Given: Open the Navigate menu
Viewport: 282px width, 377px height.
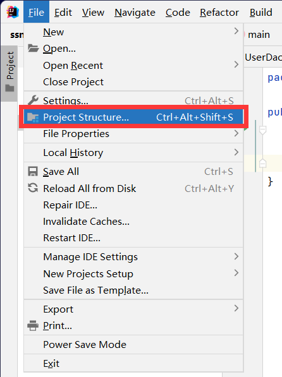Looking at the screenshot, I should 135,12.
